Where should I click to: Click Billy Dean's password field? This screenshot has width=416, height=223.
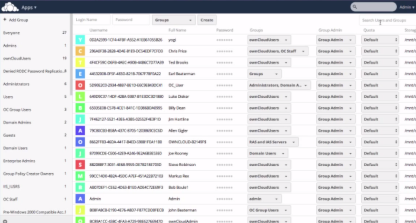pyautogui.click(x=224, y=108)
